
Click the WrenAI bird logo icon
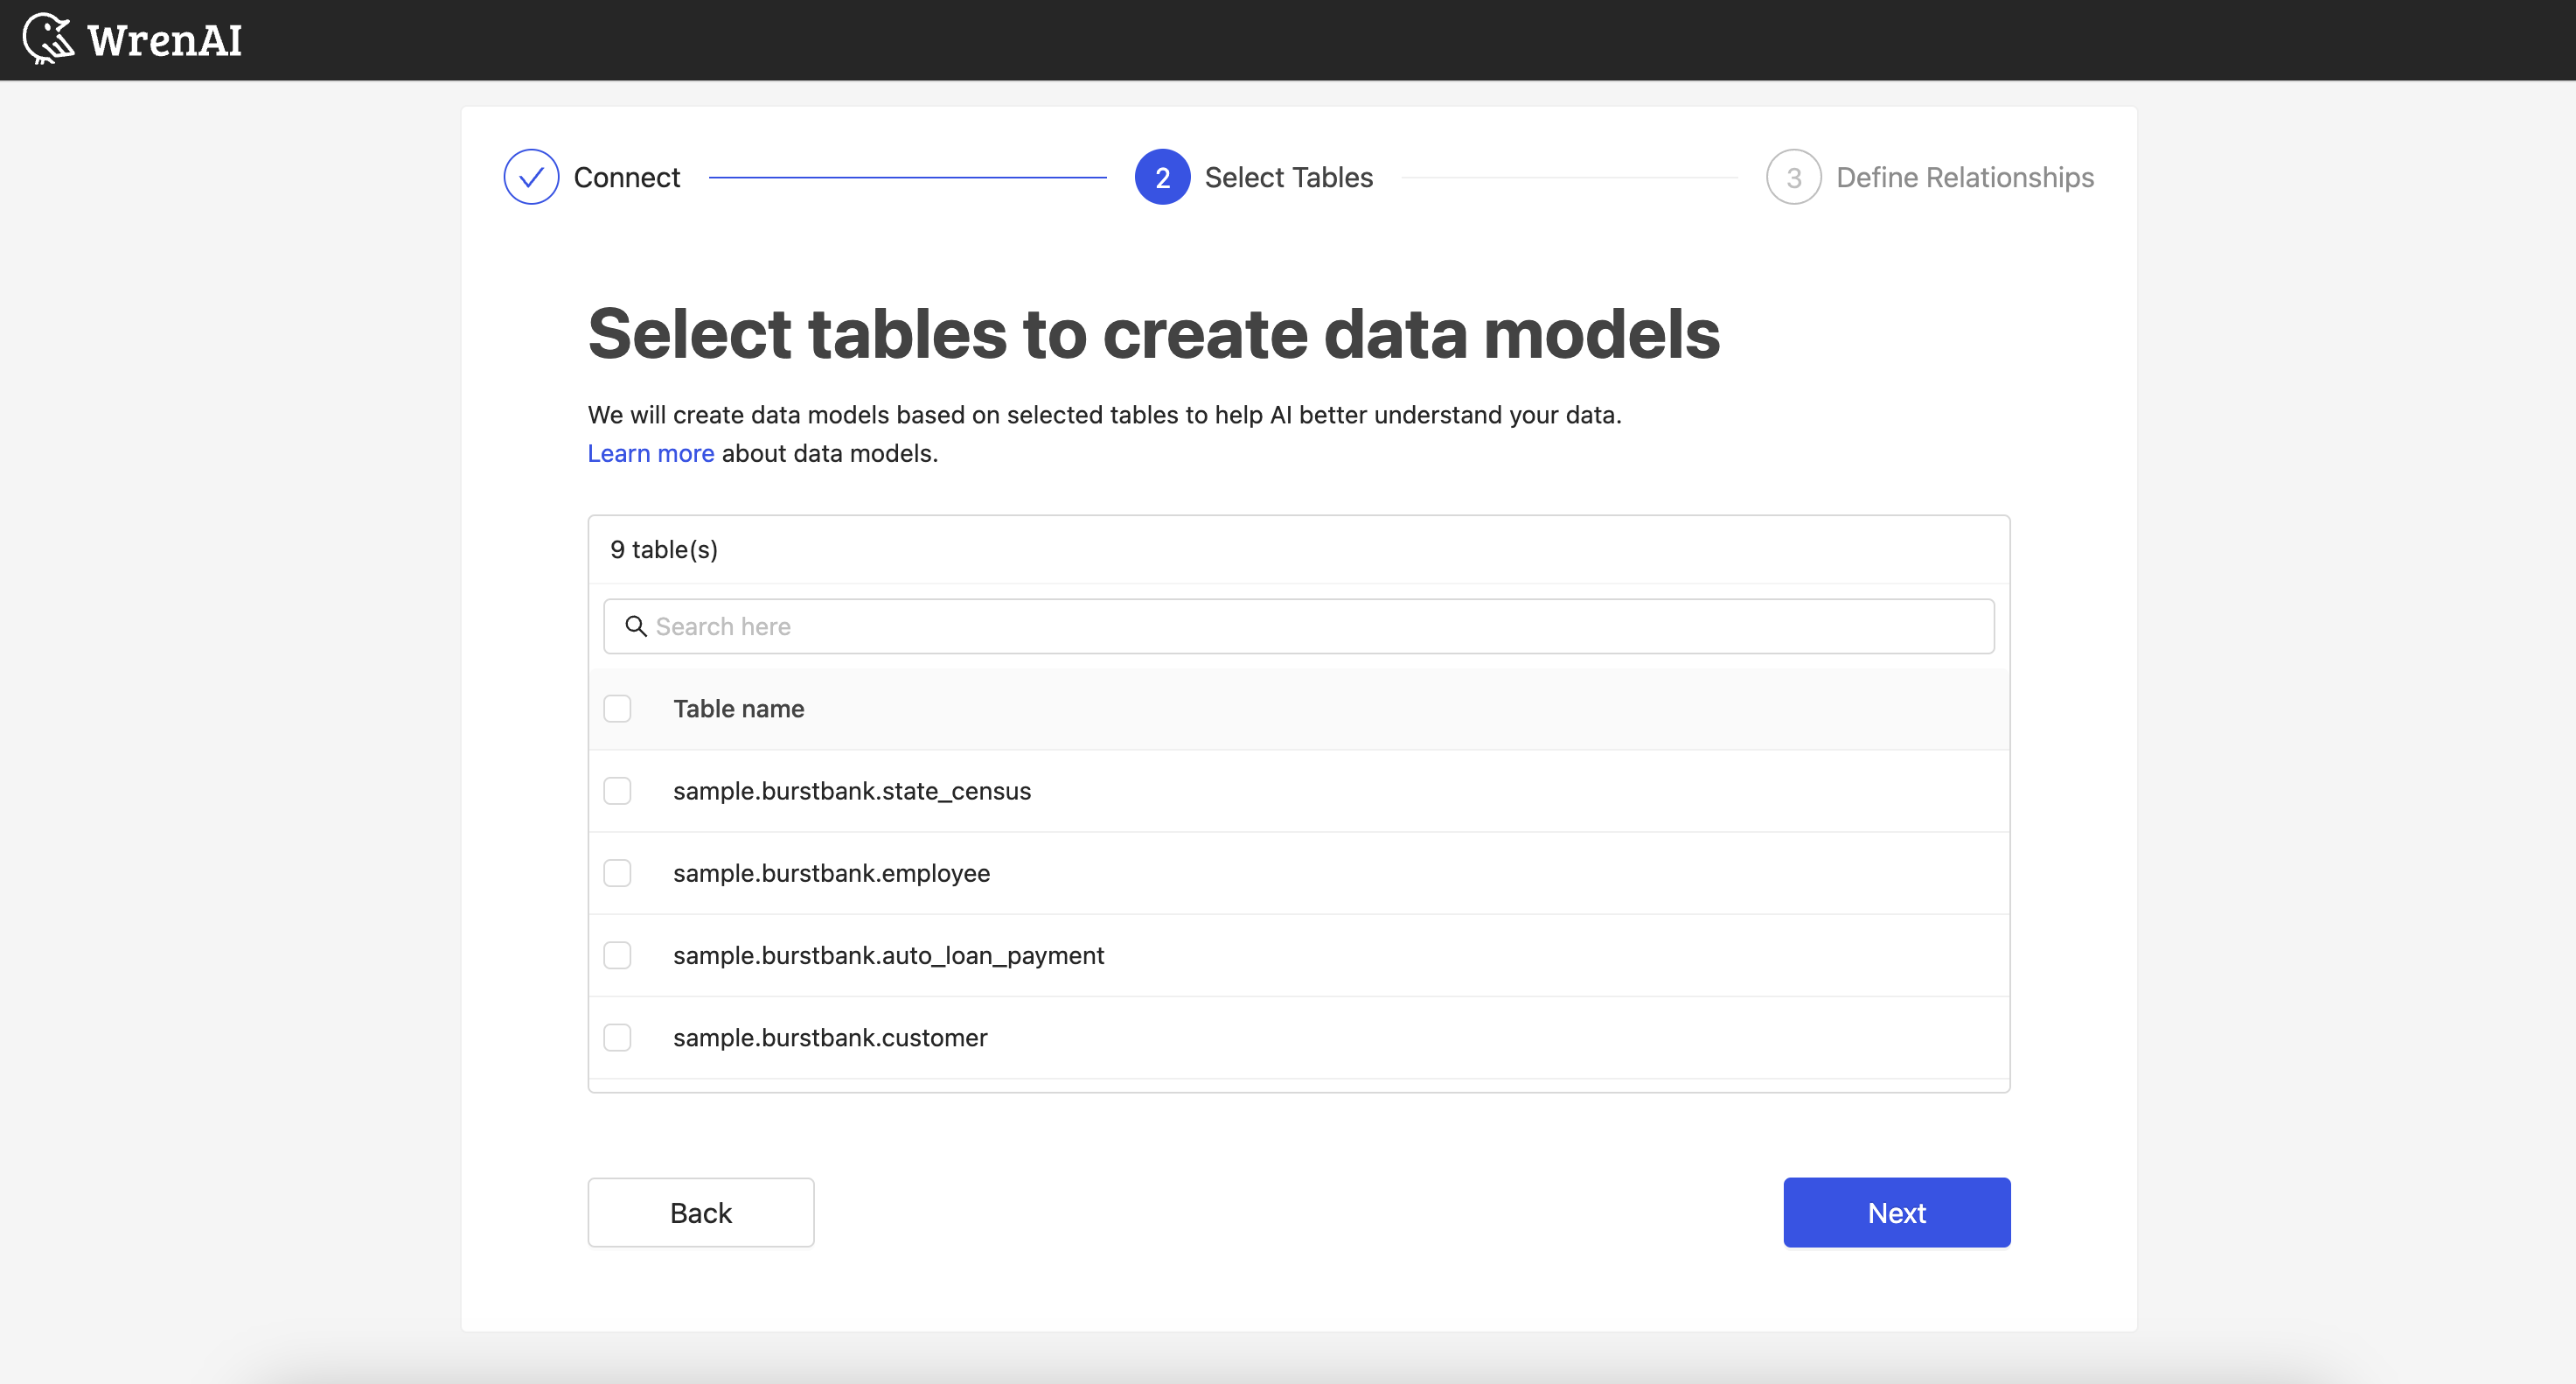pos(48,39)
